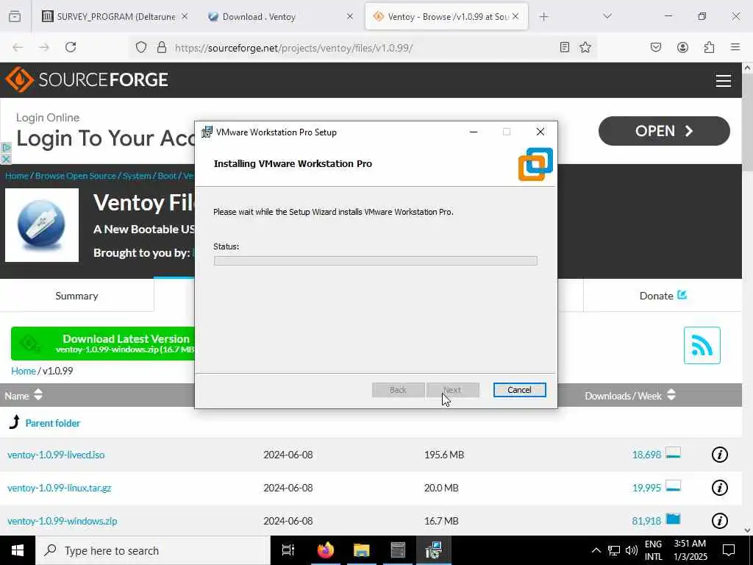Go forward in Firefox history

pos(44,47)
